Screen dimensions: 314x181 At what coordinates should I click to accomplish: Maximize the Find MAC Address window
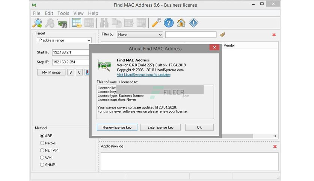[262, 4]
